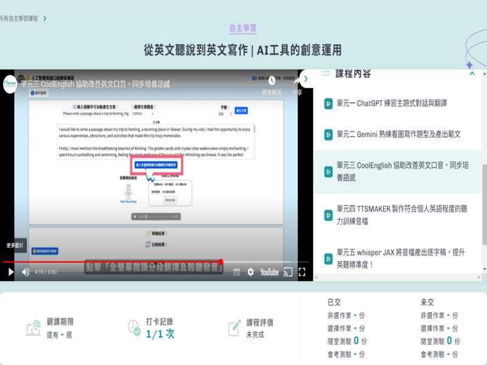
Task: Open the video settings gear
Action: coord(250,272)
